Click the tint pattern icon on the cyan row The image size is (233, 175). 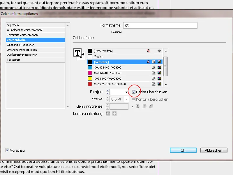[x=154, y=67]
